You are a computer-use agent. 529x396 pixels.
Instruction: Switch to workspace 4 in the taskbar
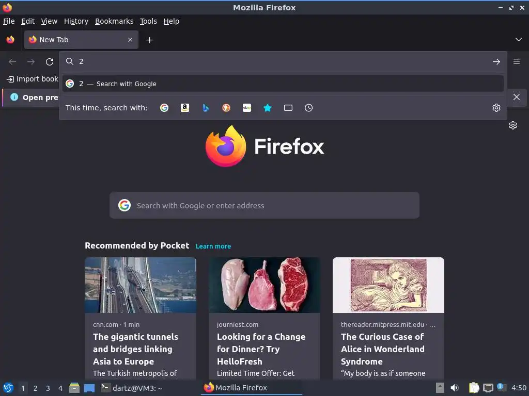[60, 388]
